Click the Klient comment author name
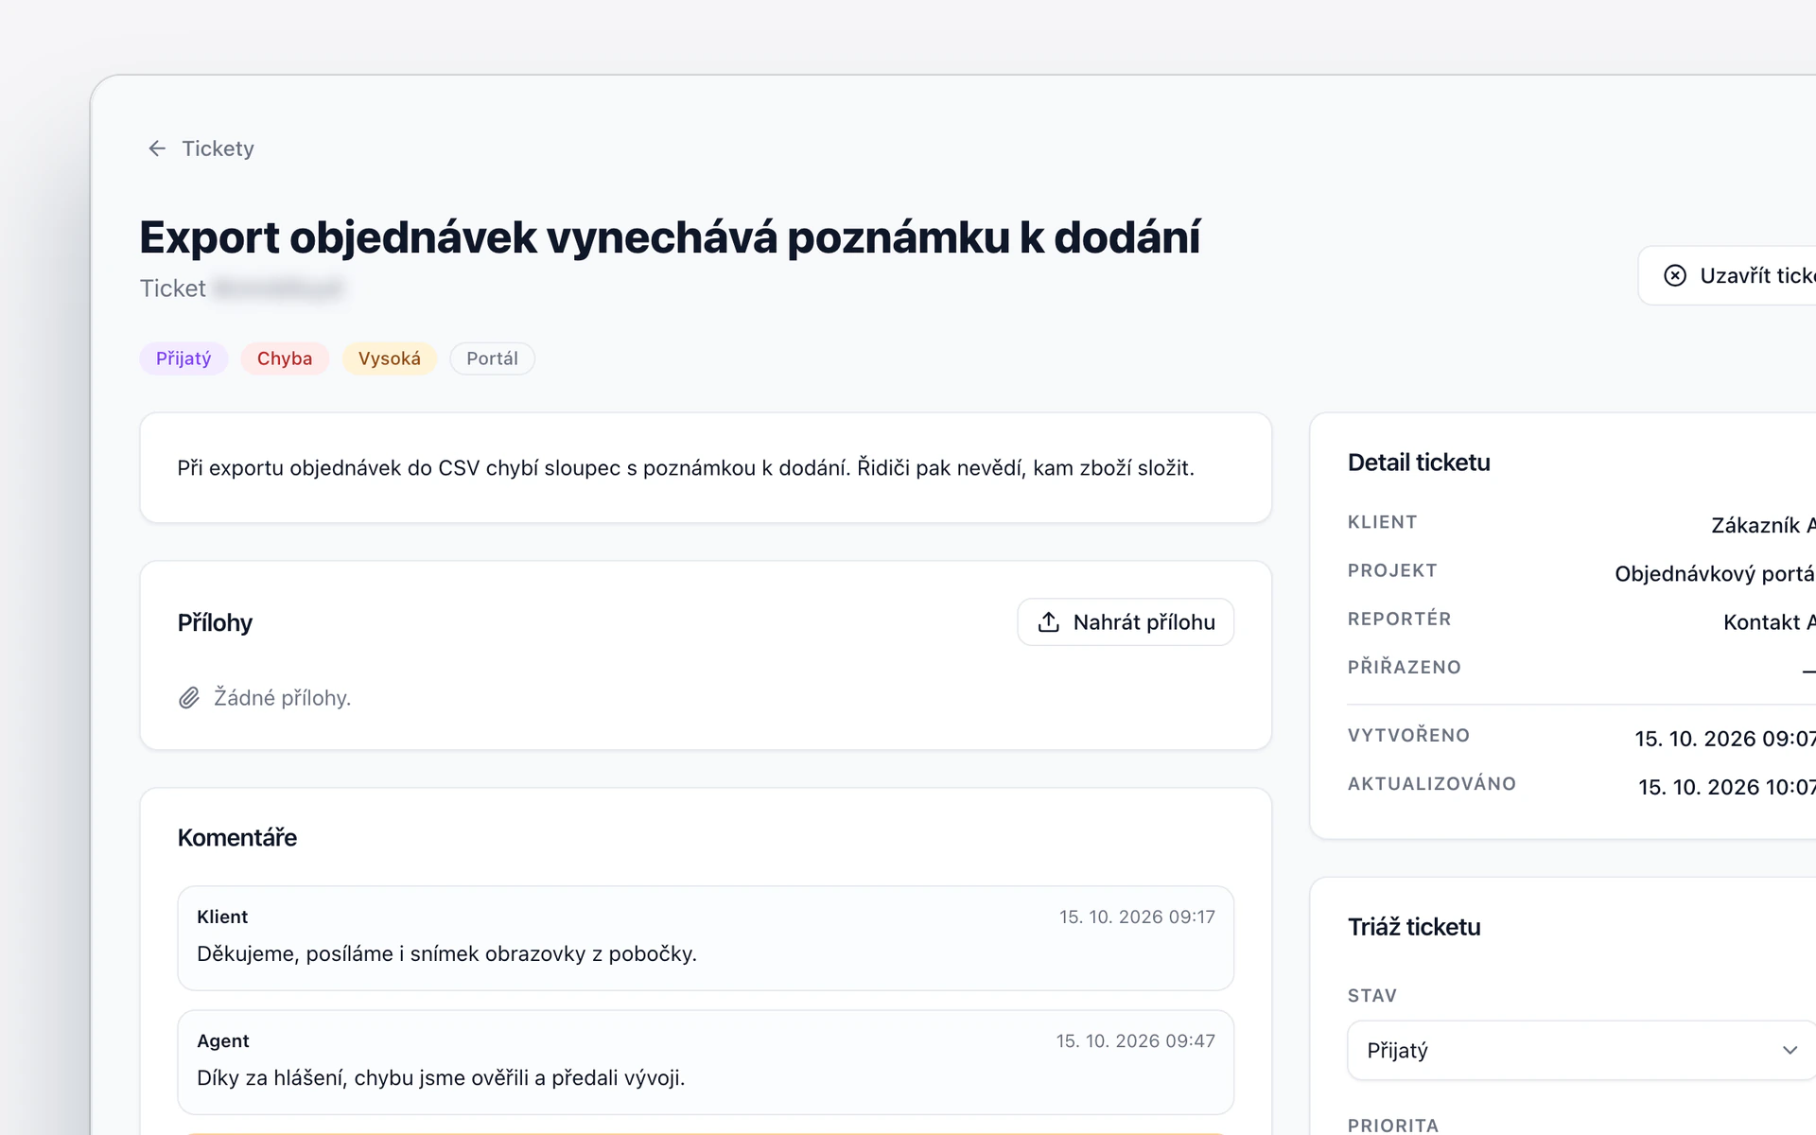This screenshot has width=1816, height=1135. (222, 917)
